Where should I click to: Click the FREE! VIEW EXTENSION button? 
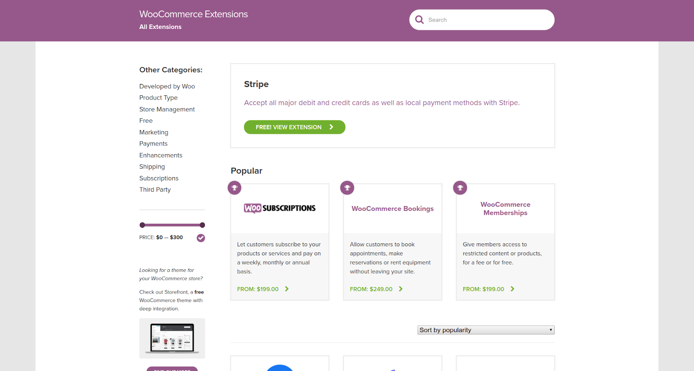coord(295,127)
